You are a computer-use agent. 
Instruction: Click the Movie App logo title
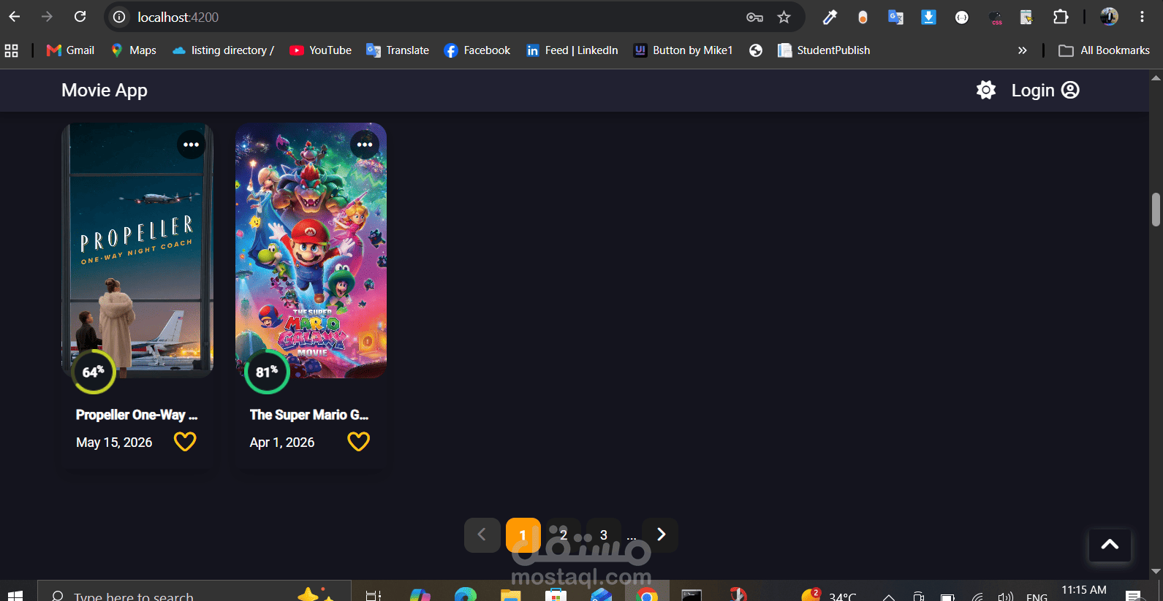105,91
